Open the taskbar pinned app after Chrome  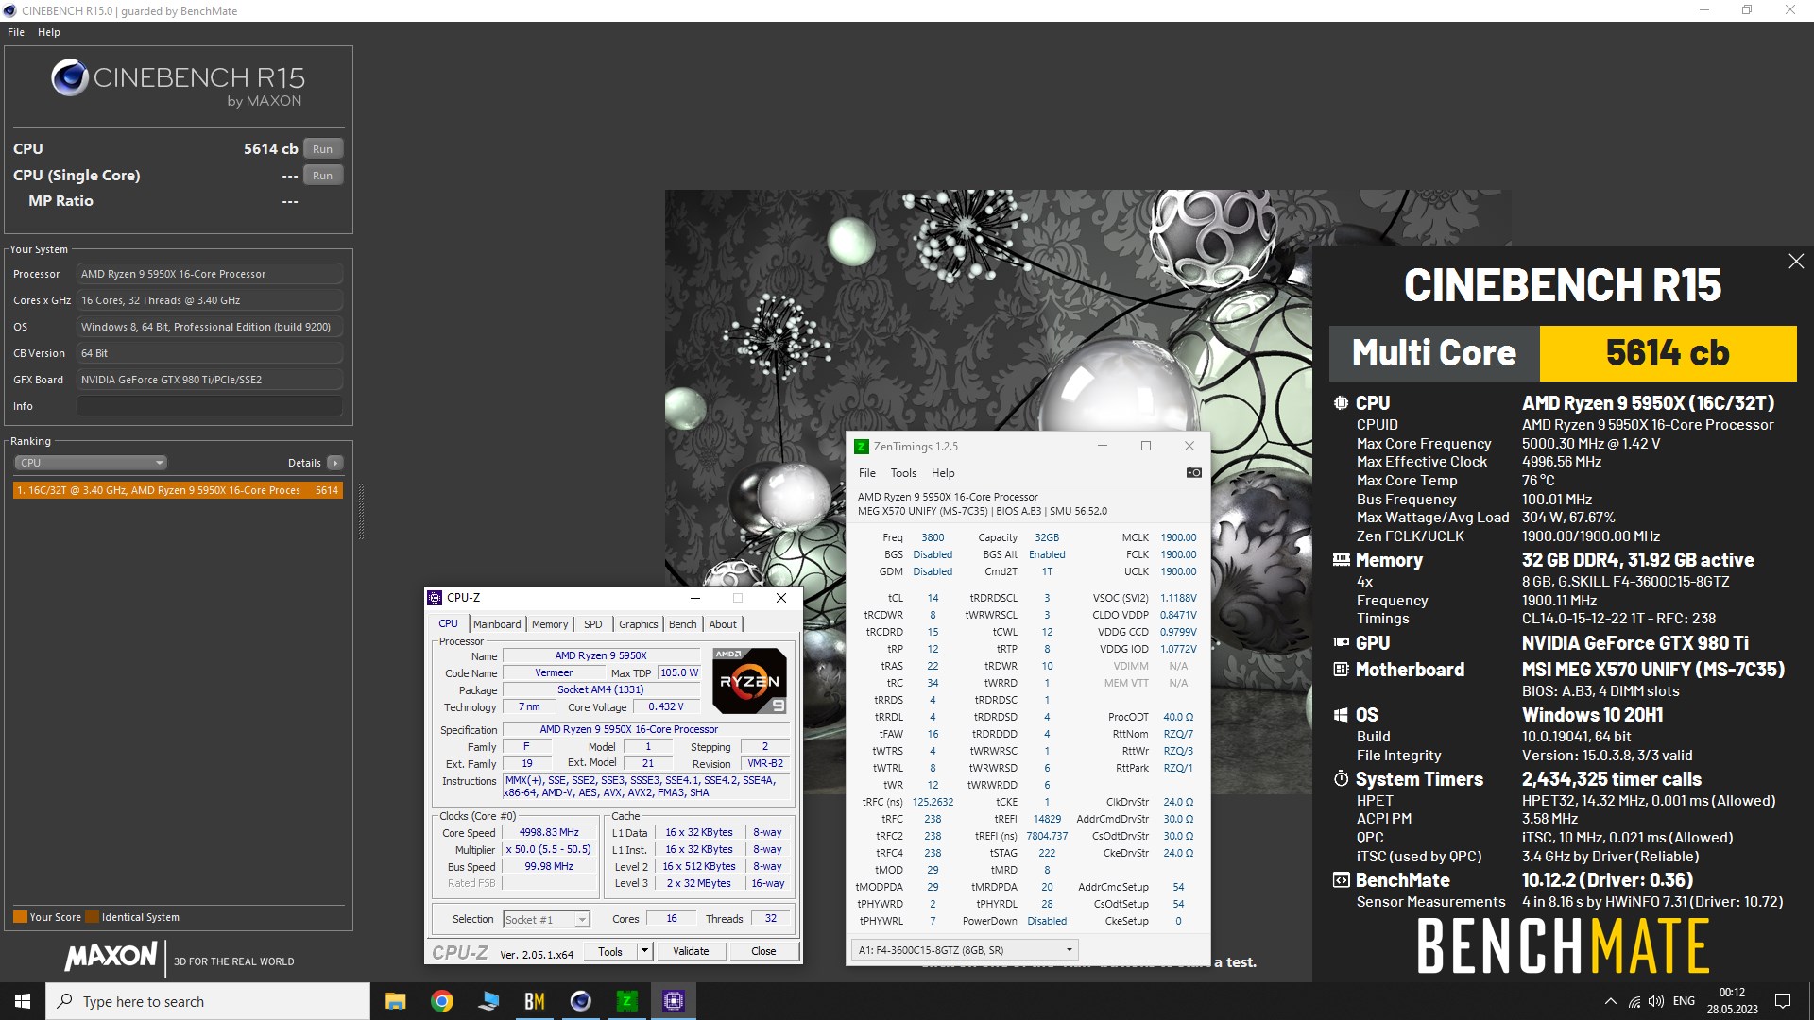(488, 1001)
